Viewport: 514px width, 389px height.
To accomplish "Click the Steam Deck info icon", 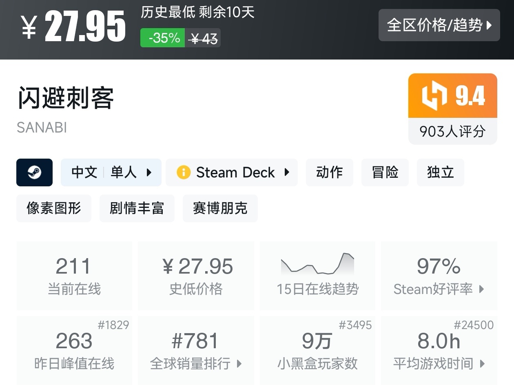I will [184, 172].
